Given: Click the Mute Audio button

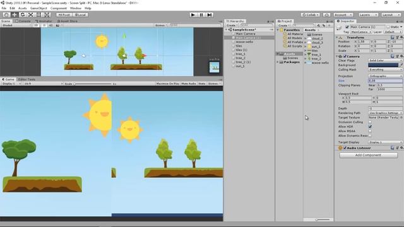Looking at the screenshot, I should tap(189, 84).
